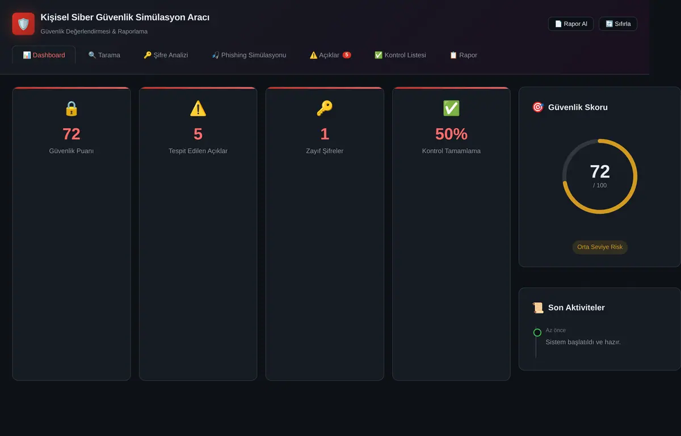Click the circular security score gauge
This screenshot has width=681, height=436.
click(x=600, y=176)
